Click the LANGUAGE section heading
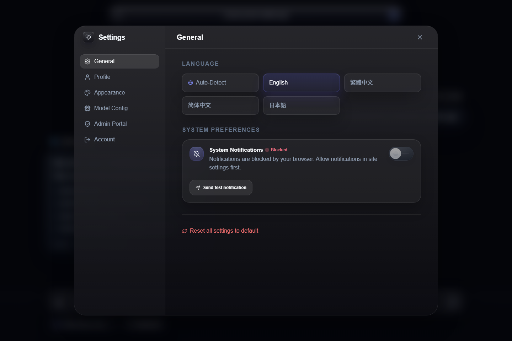This screenshot has width=512, height=341. [x=201, y=64]
